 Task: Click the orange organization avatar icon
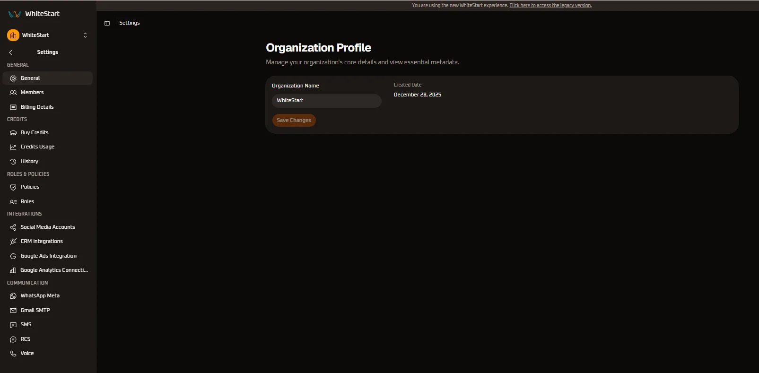tap(13, 35)
